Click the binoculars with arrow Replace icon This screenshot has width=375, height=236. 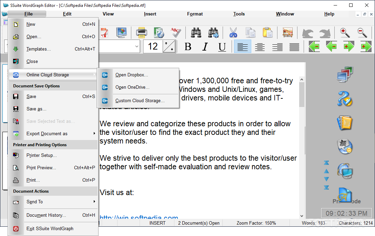pos(213,33)
